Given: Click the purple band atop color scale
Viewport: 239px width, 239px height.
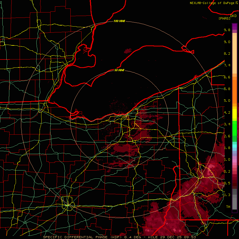Looking at the screenshot, I should coord(234,27).
